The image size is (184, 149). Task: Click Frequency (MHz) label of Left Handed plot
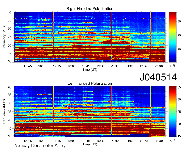(4, 112)
